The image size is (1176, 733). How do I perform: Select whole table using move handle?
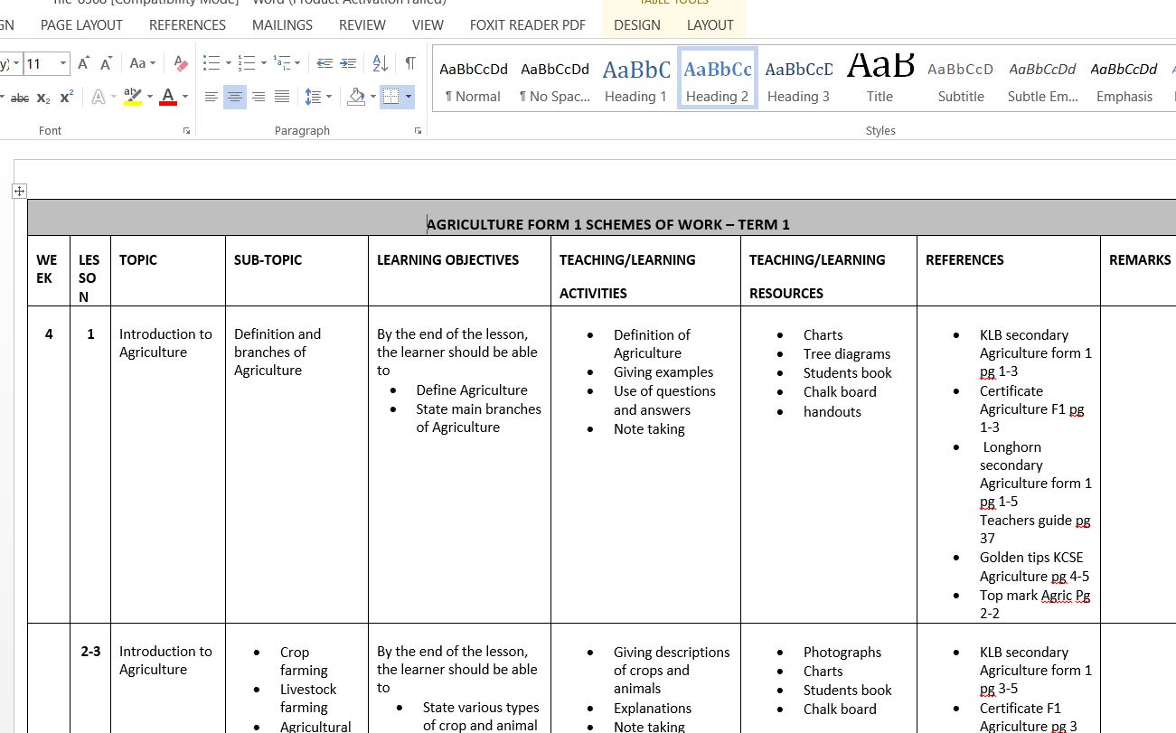(x=19, y=191)
